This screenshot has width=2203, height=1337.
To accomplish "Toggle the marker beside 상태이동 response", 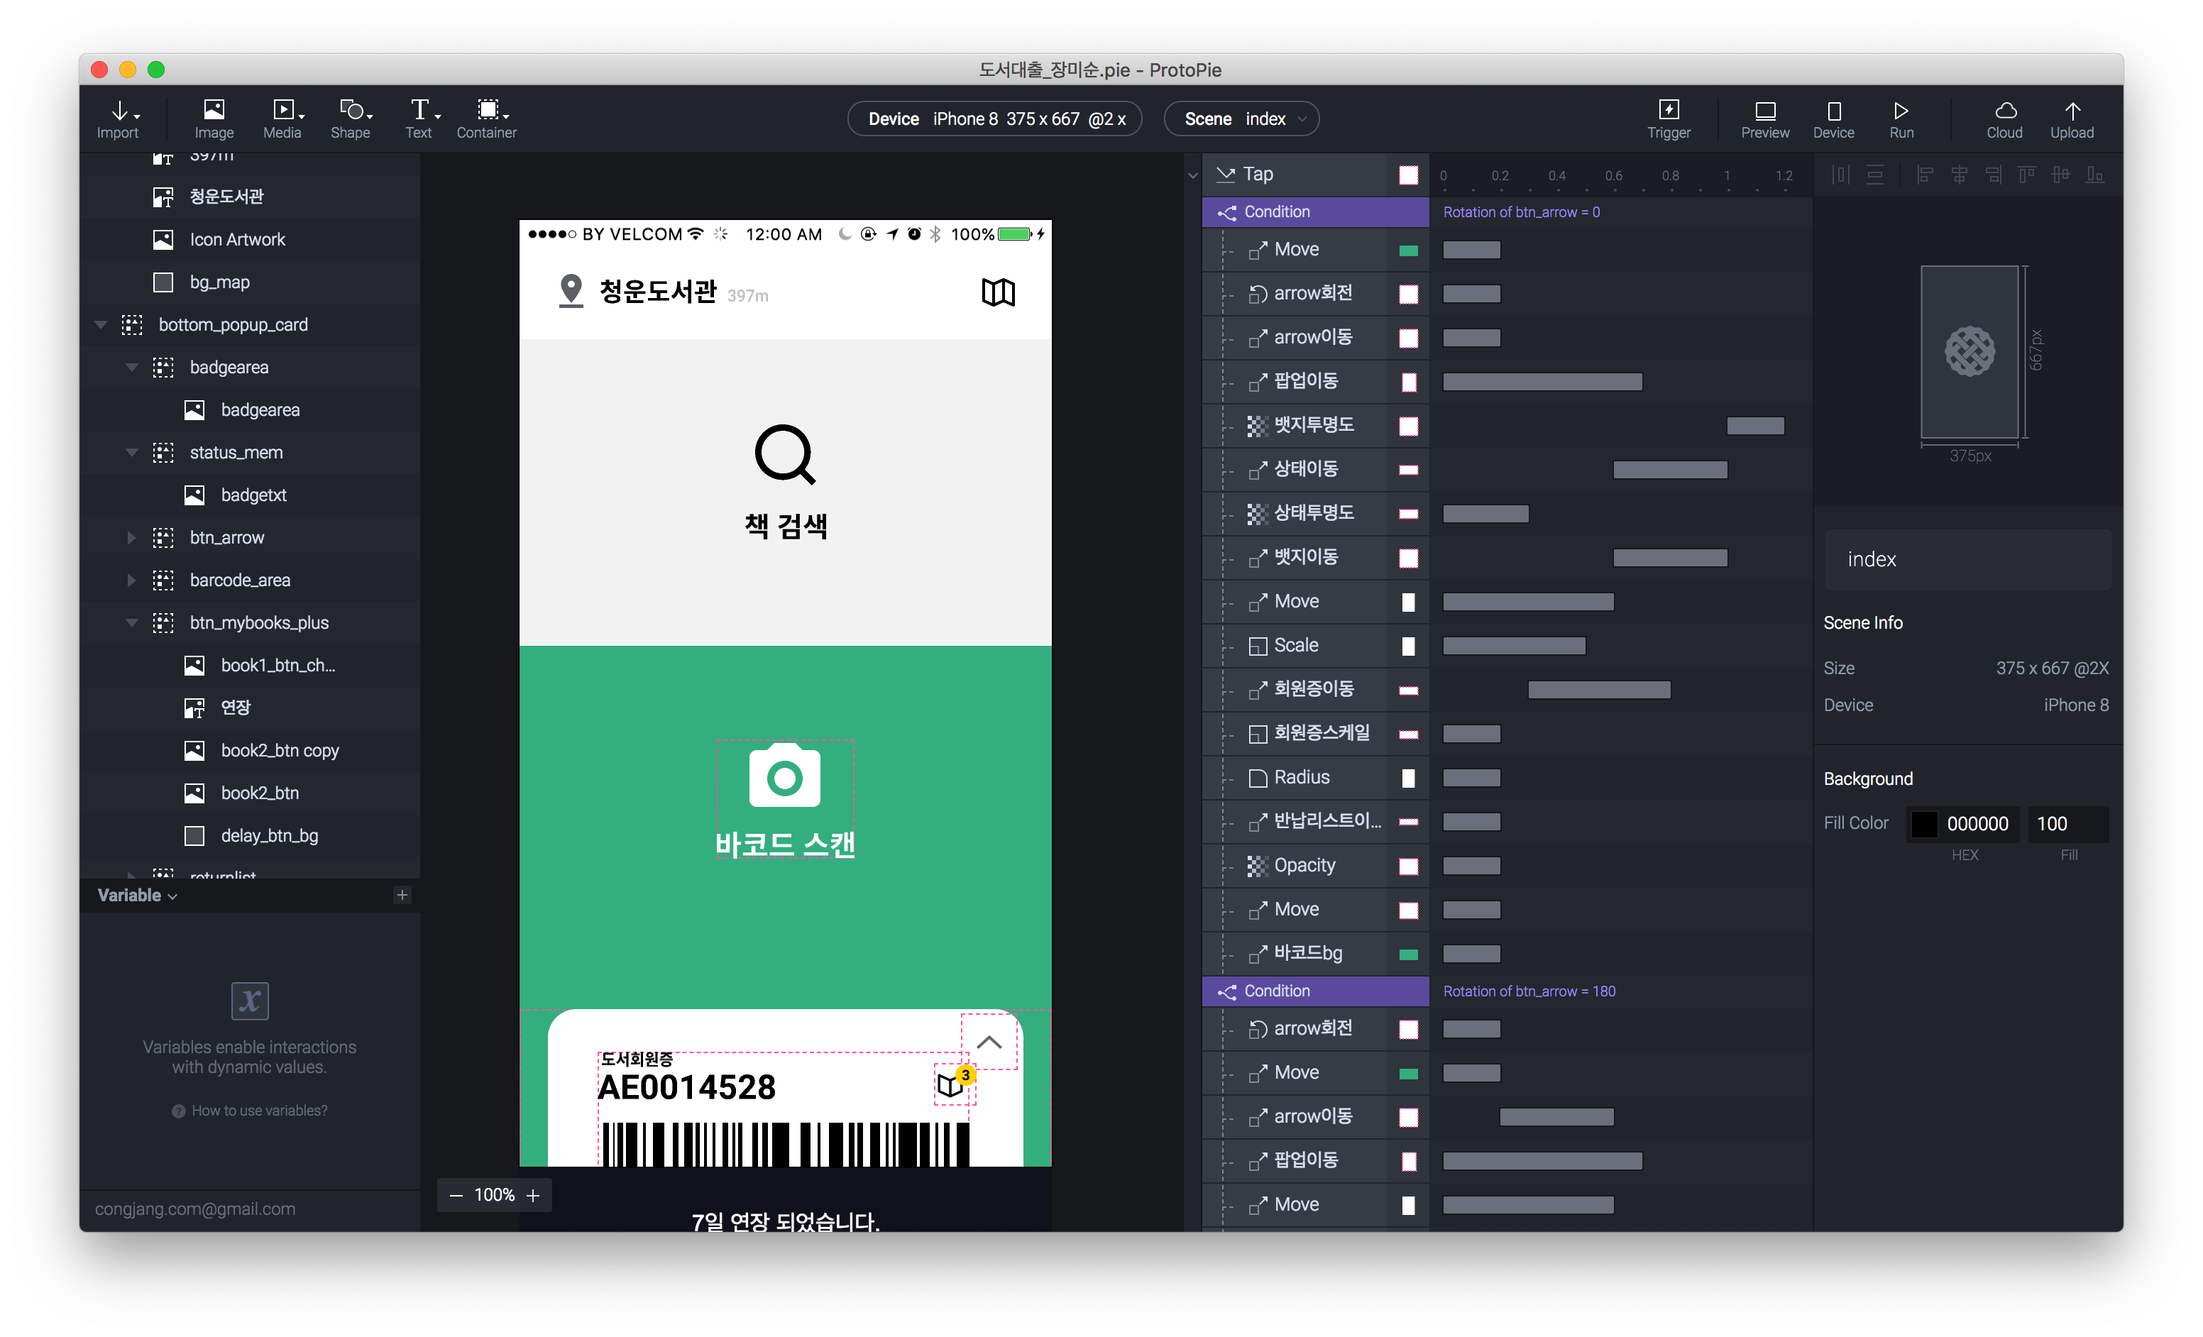I will coord(1408,470).
